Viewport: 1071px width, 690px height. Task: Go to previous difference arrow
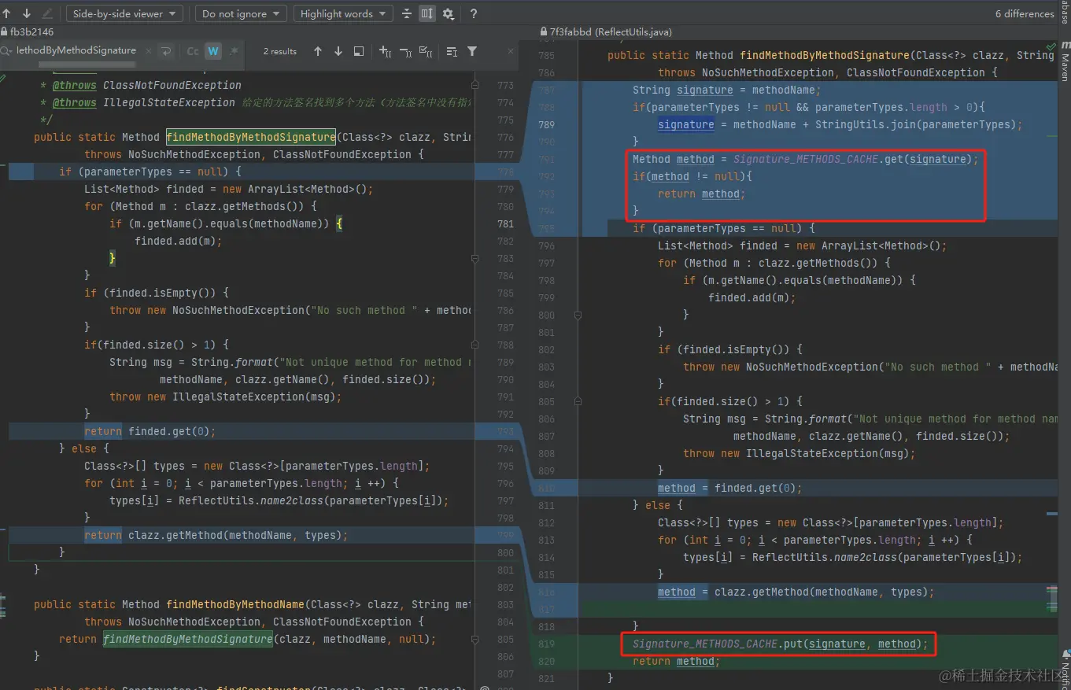[x=6, y=13]
